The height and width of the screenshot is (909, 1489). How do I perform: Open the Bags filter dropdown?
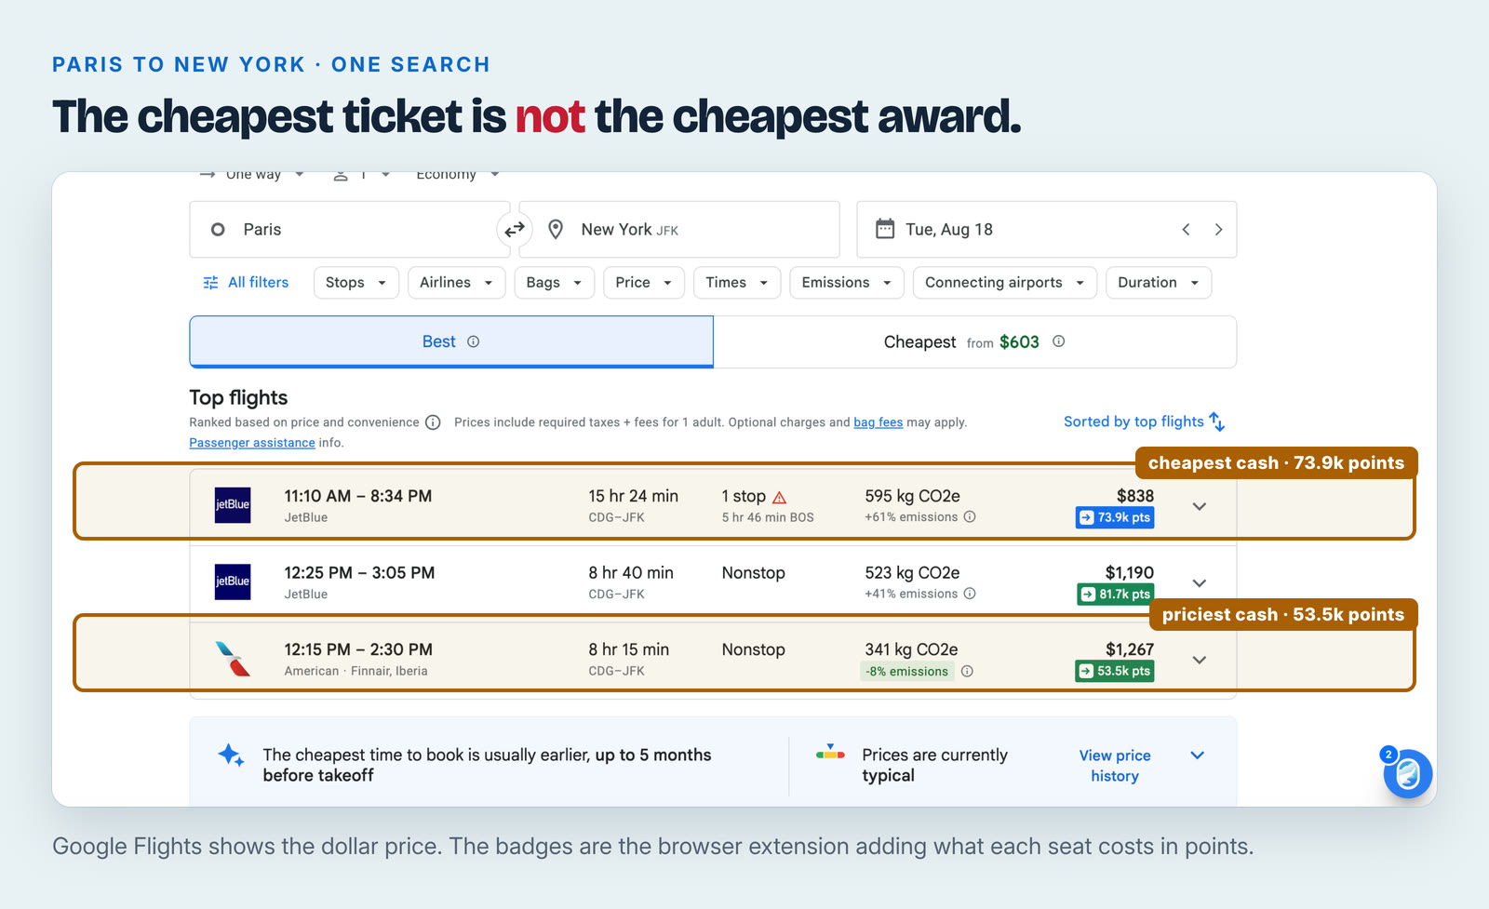pyautogui.click(x=554, y=283)
